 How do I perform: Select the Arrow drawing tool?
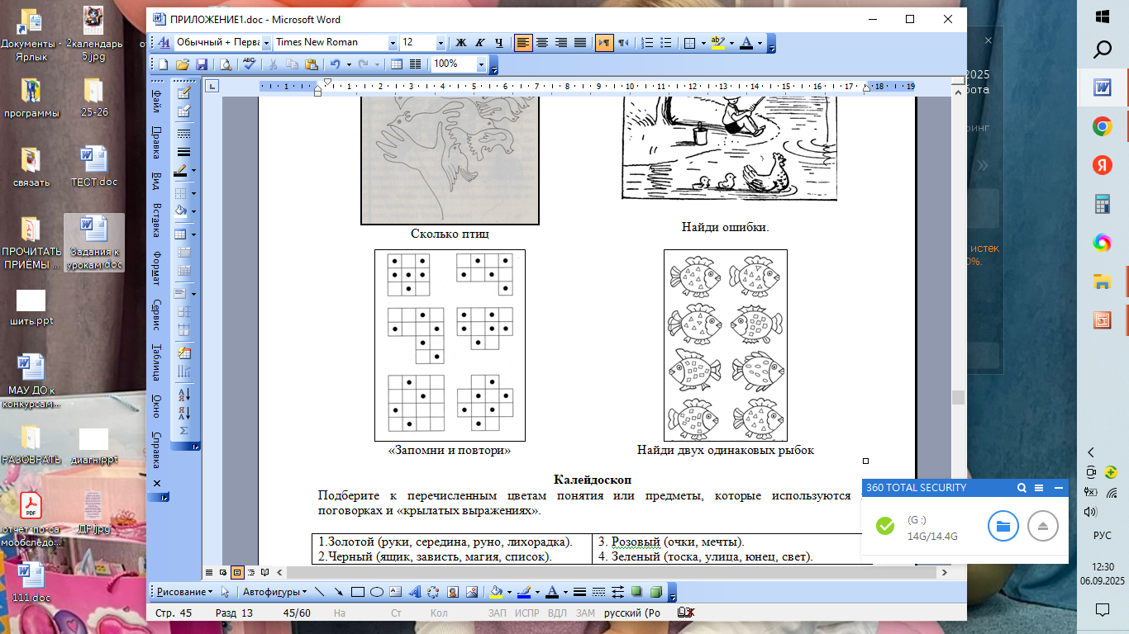339,592
